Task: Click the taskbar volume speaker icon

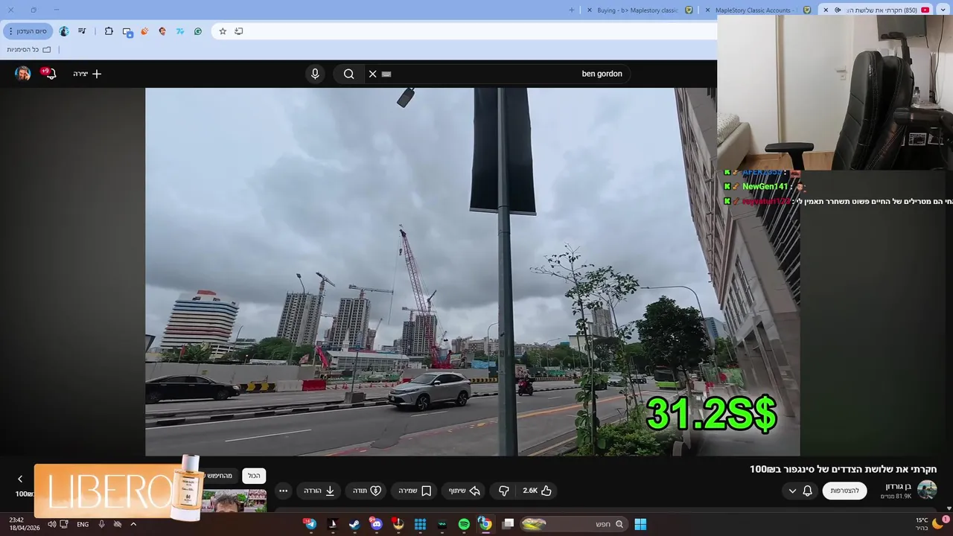Action: (x=52, y=524)
